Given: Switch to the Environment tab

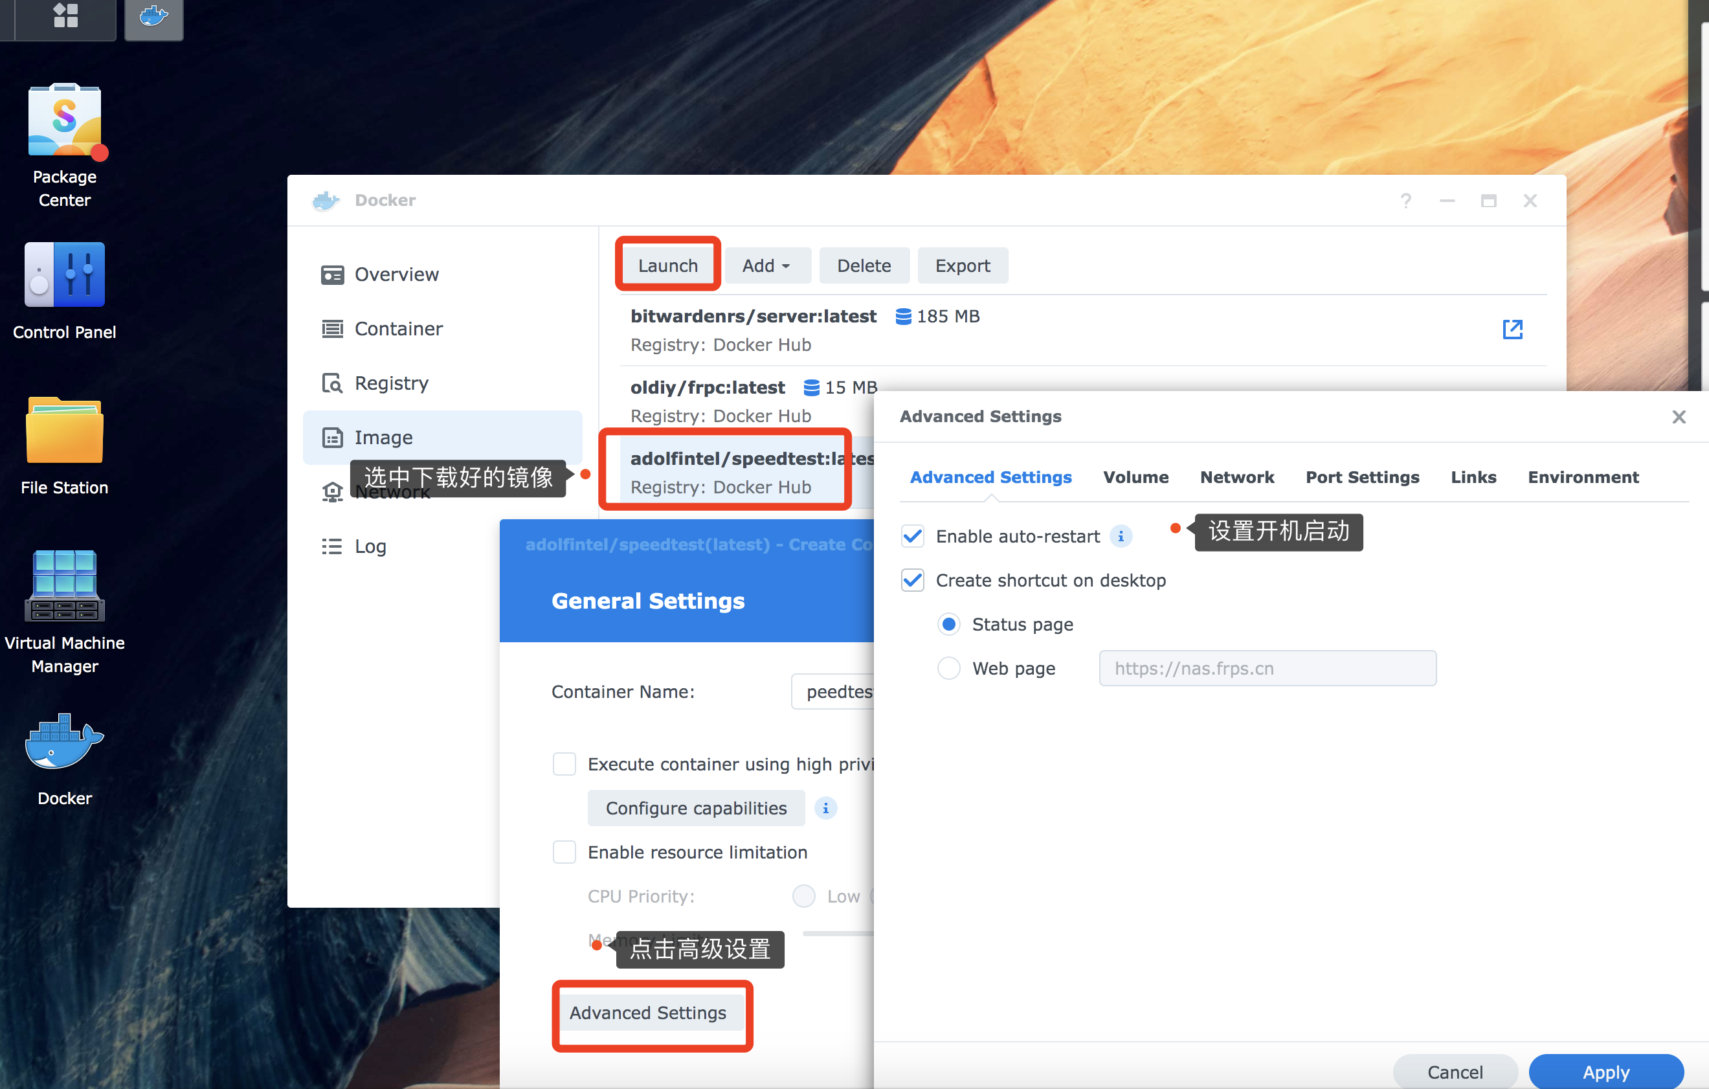Looking at the screenshot, I should pos(1583,477).
